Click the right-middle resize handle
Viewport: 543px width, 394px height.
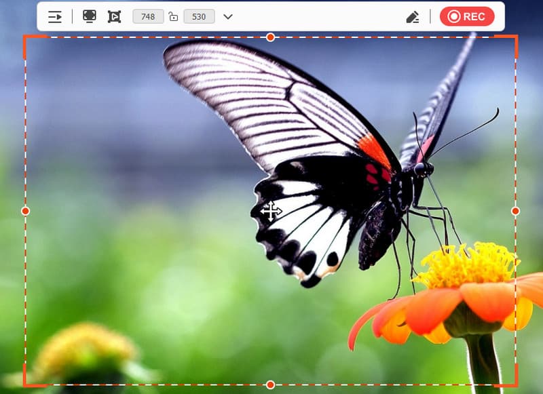pos(515,211)
